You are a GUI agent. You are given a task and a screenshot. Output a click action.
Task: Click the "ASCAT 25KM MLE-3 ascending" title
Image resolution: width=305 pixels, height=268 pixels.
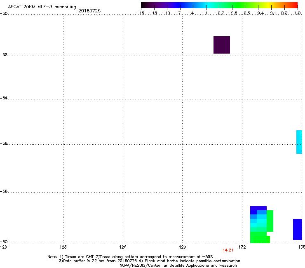pos(42,7)
